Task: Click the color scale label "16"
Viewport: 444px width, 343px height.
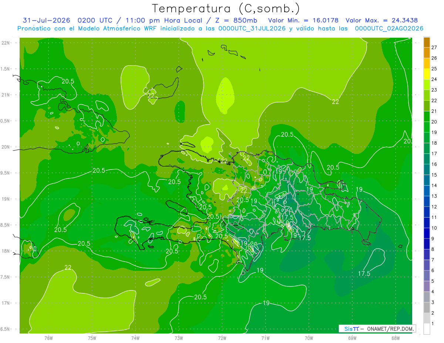Action: point(434,164)
